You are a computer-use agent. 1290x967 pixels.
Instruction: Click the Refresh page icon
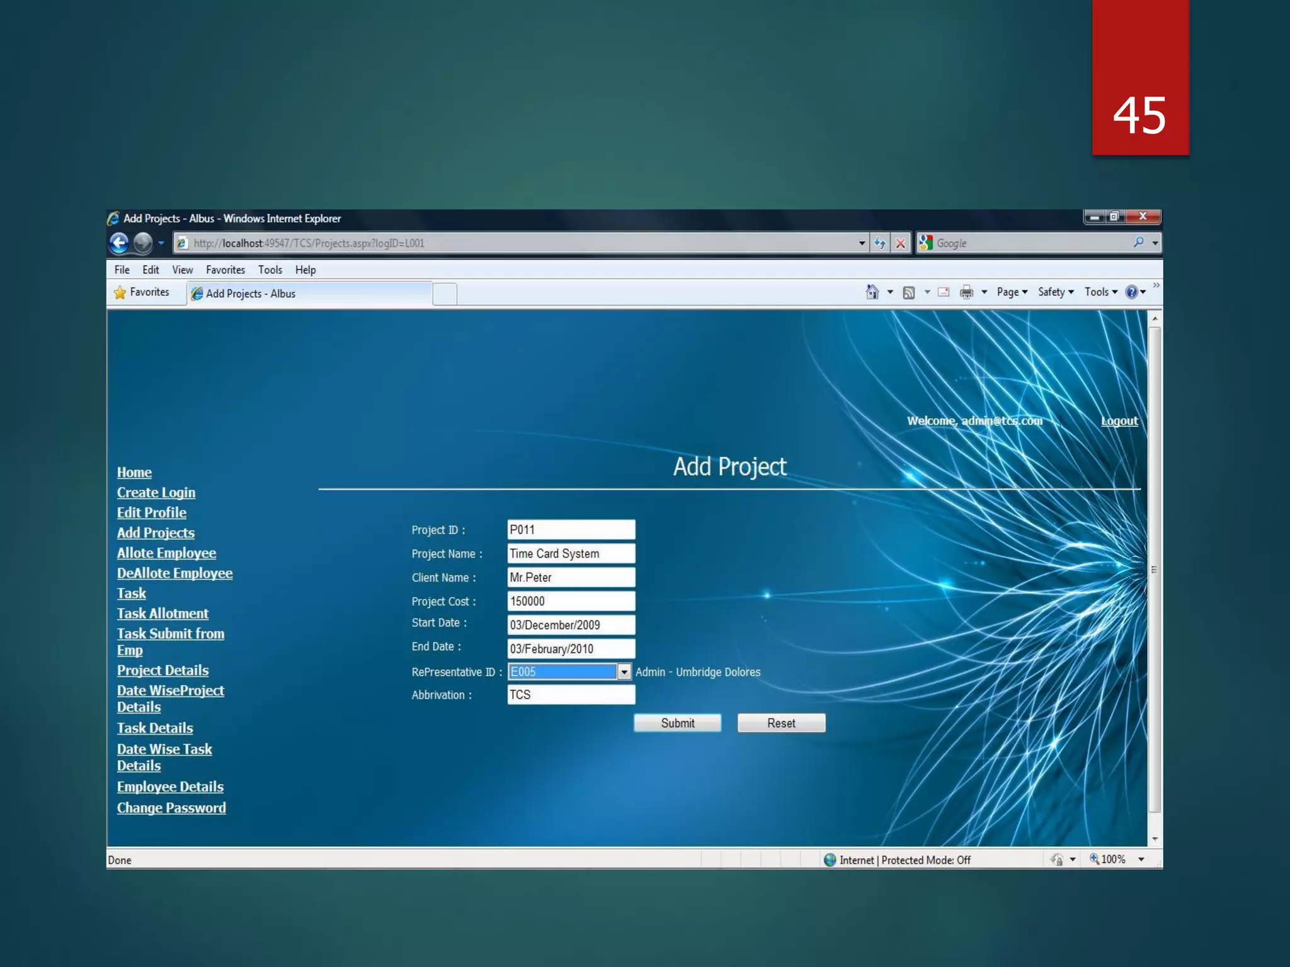880,243
